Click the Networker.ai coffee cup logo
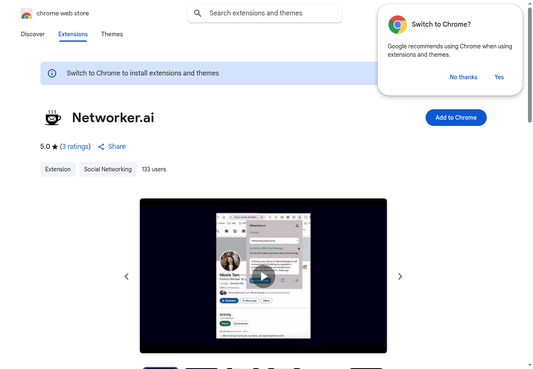 (52, 117)
